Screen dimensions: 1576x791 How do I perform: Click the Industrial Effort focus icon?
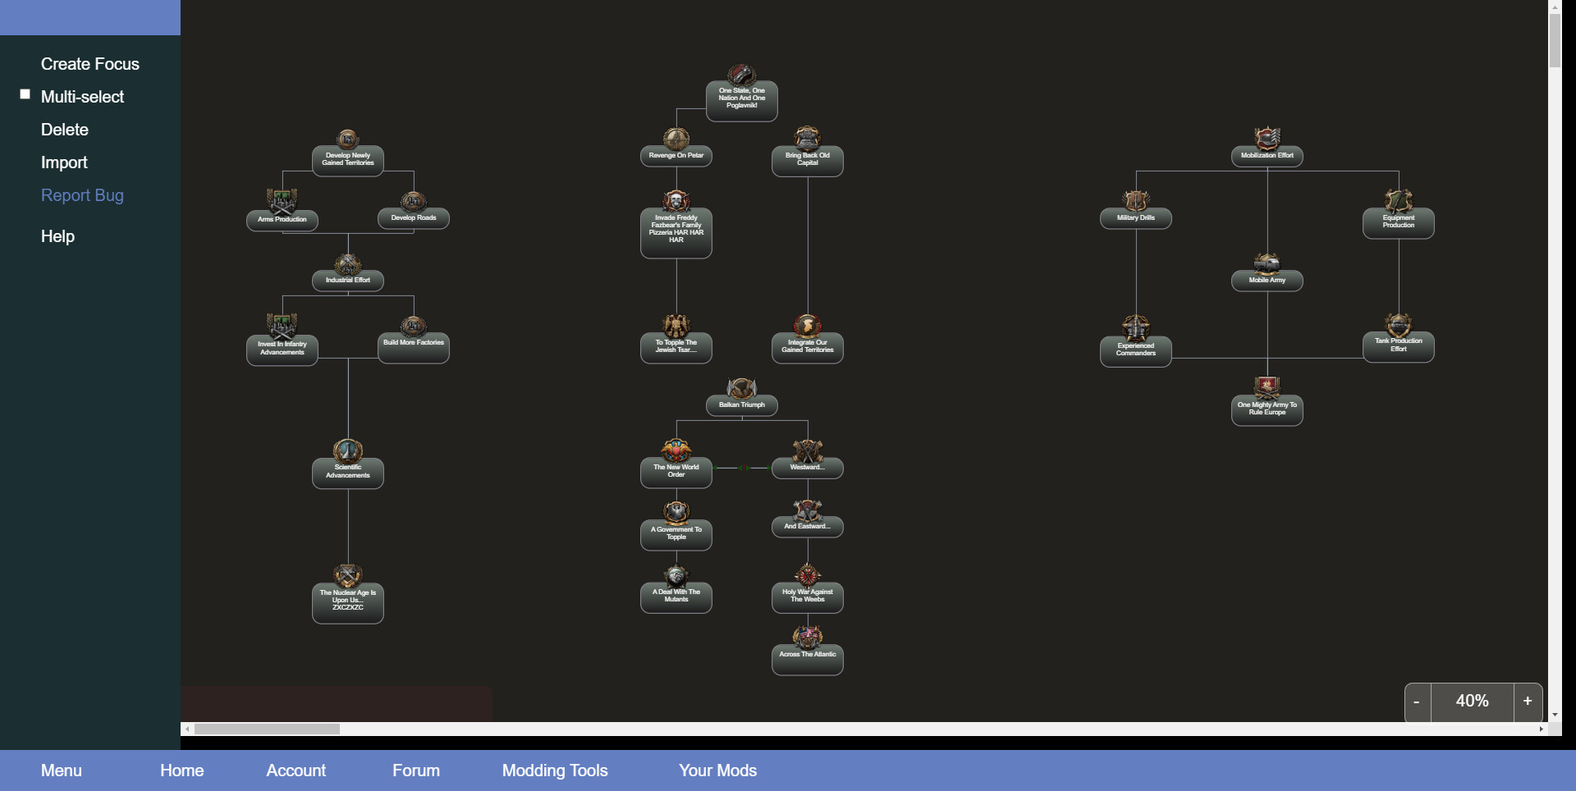pos(347,264)
